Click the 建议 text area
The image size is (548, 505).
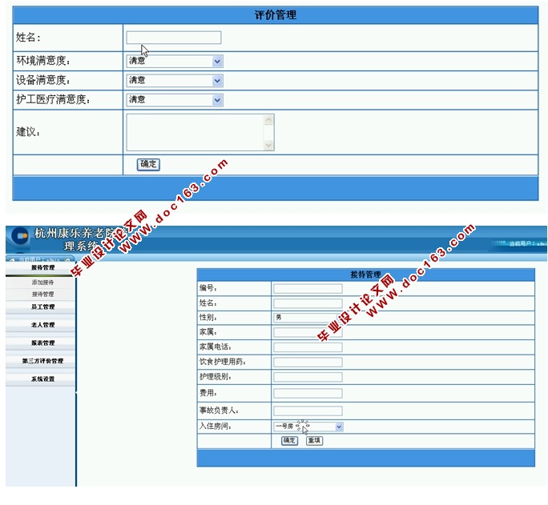[200, 132]
